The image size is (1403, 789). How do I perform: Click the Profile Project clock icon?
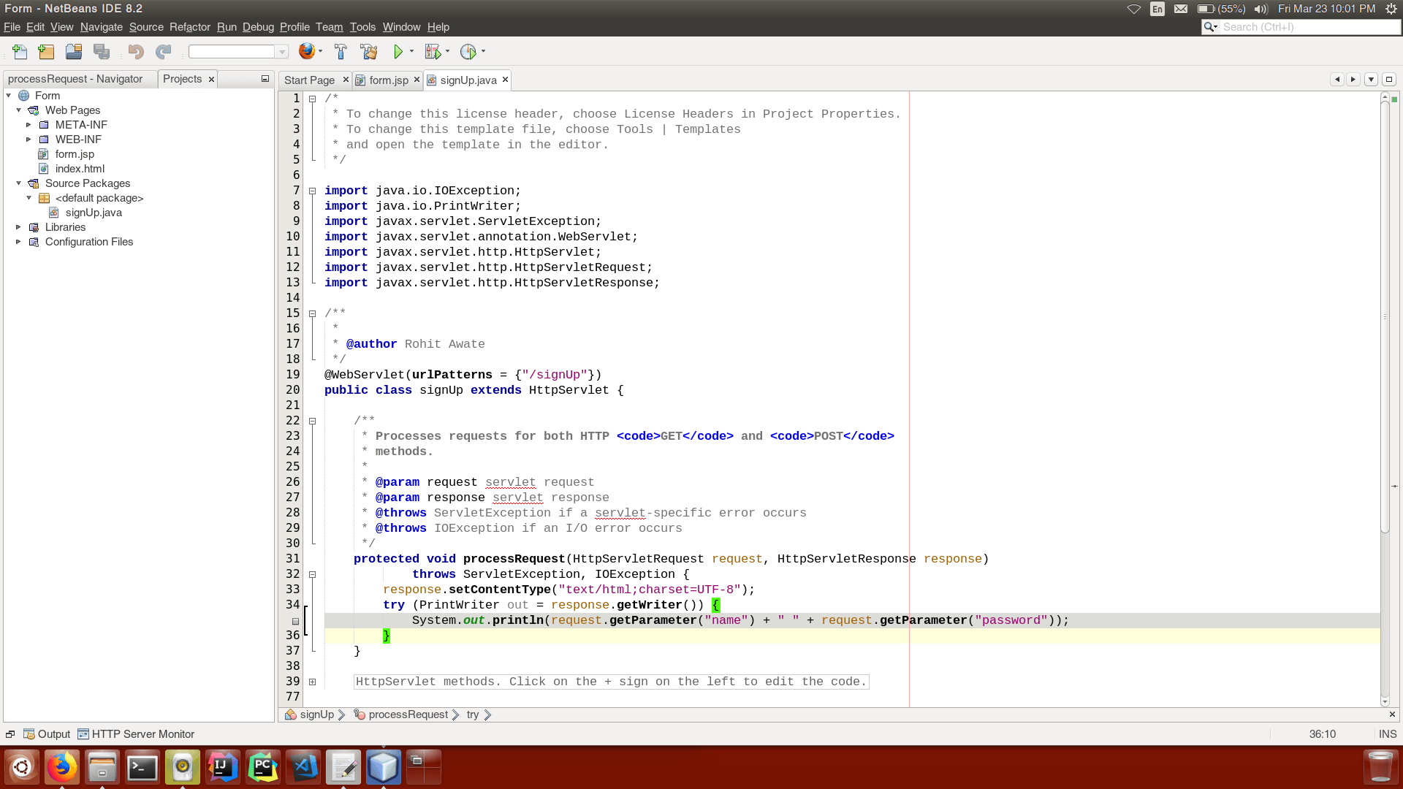[x=468, y=52]
